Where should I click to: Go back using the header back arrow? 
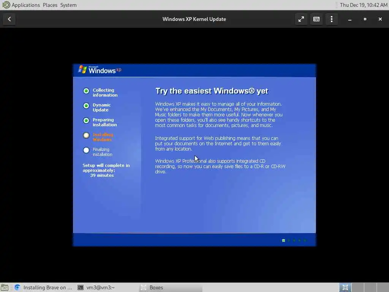pos(9,19)
